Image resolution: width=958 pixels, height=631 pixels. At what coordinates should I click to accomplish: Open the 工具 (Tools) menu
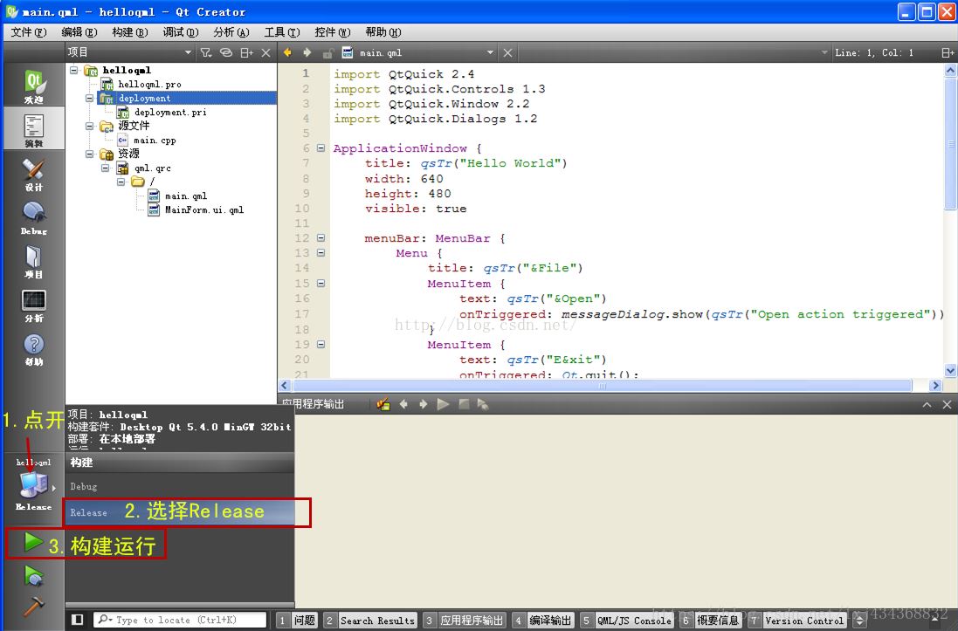(x=282, y=31)
